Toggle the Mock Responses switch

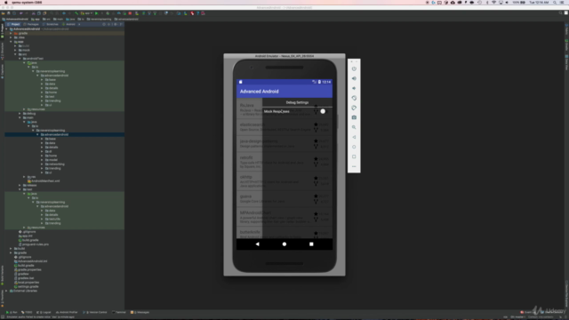click(x=324, y=111)
